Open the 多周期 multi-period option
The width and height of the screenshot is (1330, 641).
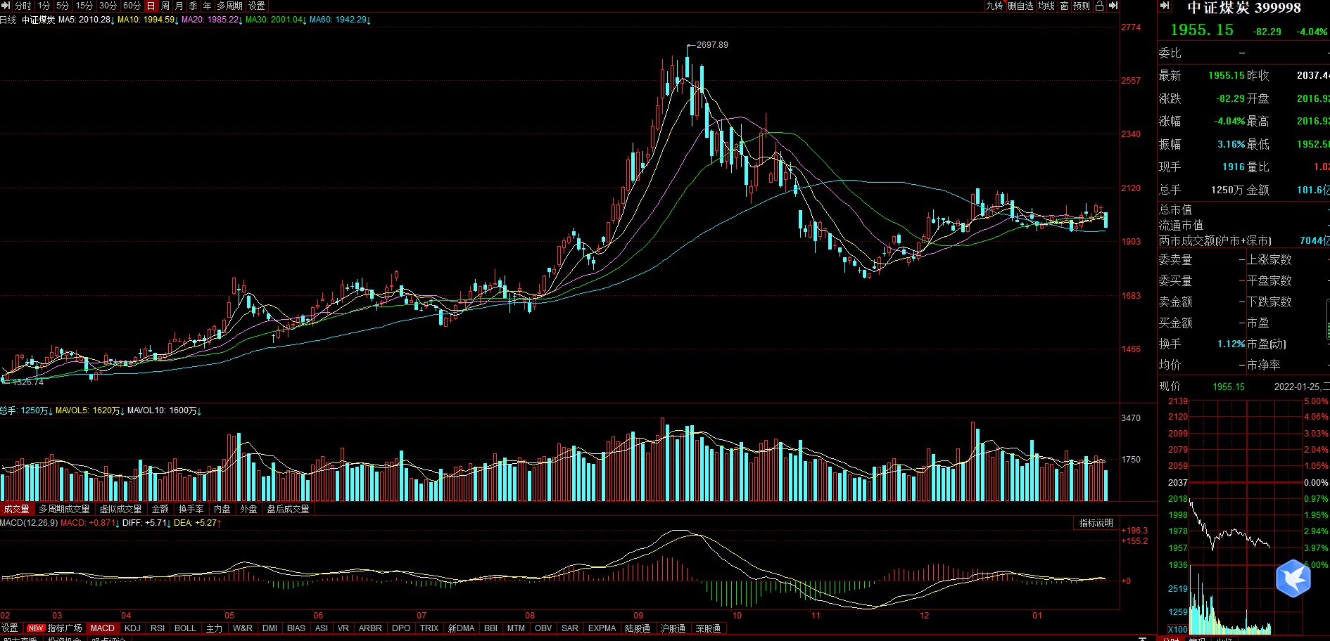coord(229,6)
